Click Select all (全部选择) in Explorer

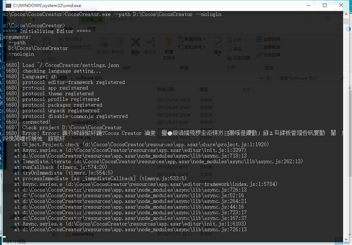[268, 39]
